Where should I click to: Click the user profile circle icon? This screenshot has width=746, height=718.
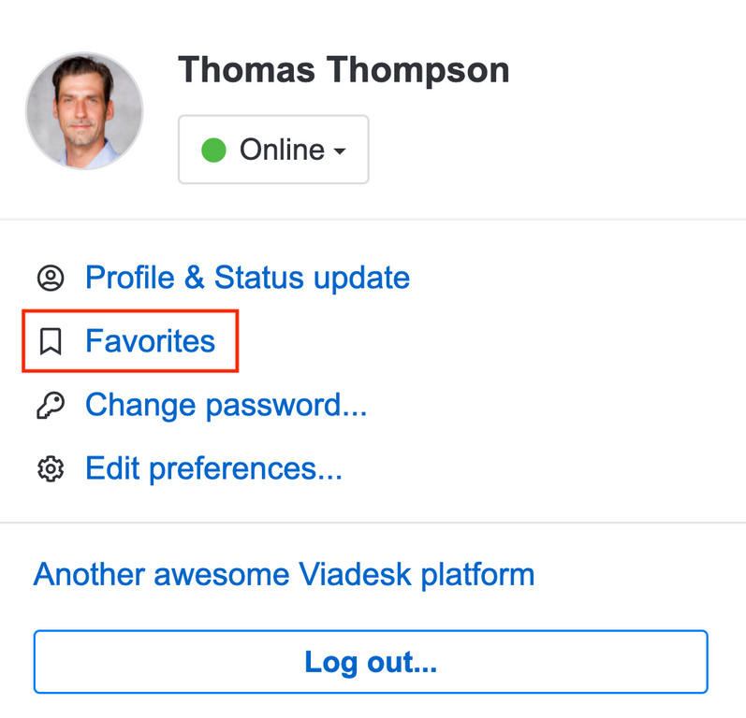[x=51, y=278]
